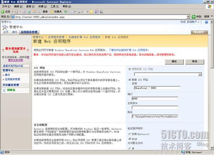
Task: Click the 路径 path input field
Action: pos(155,117)
